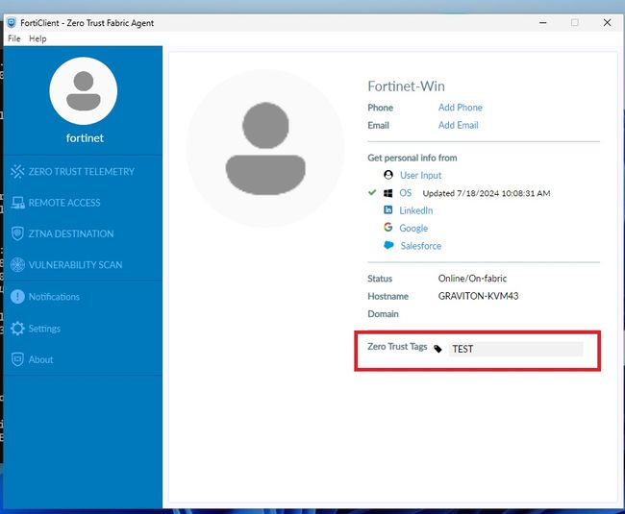The image size is (625, 514).
Task: Click the Zero Trust Tags tag icon
Action: (x=437, y=349)
